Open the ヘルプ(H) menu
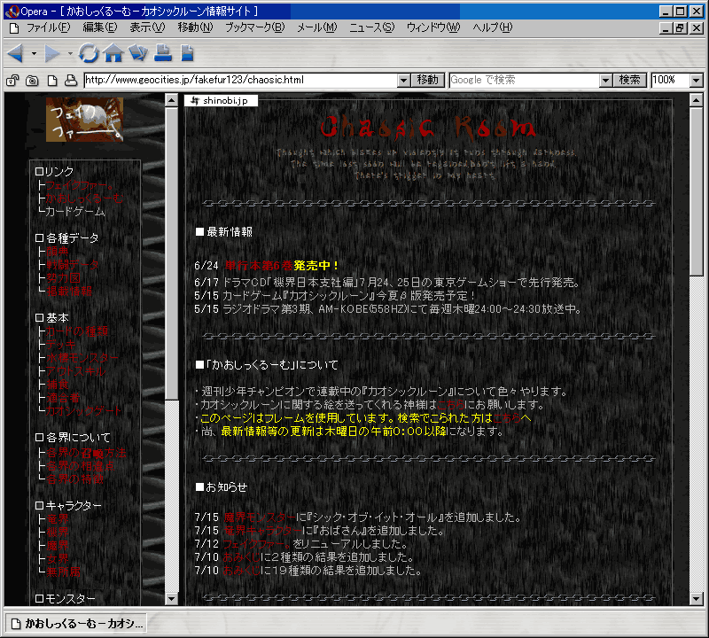This screenshot has height=638, width=709. click(493, 28)
